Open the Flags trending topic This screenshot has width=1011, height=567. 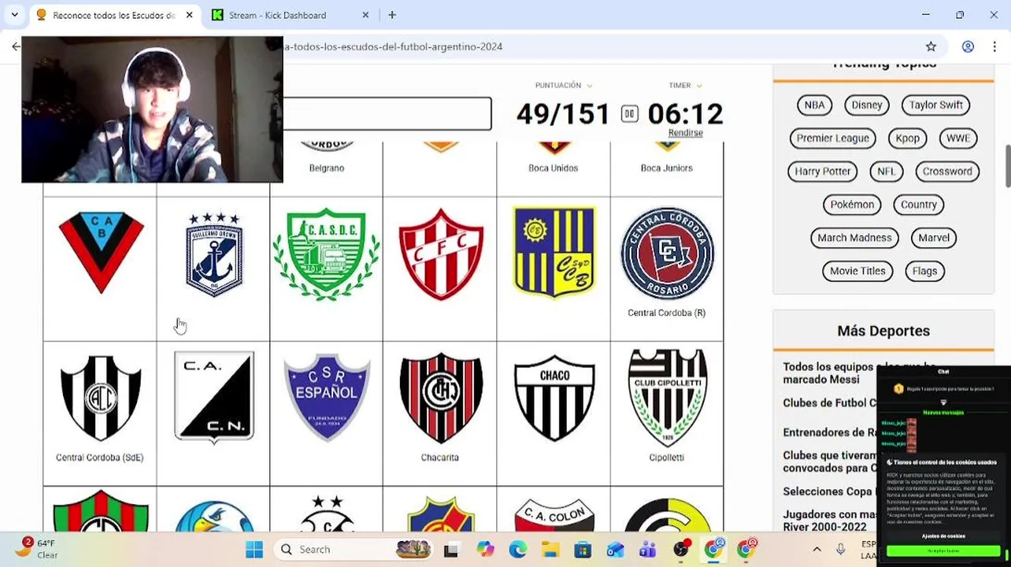coord(924,270)
